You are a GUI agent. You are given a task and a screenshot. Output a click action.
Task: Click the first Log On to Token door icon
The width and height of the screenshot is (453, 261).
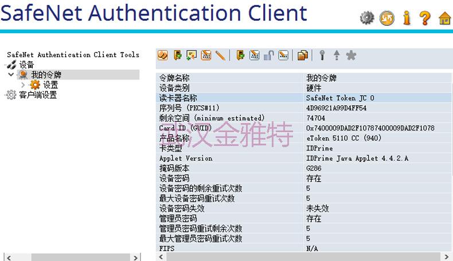click(x=177, y=55)
